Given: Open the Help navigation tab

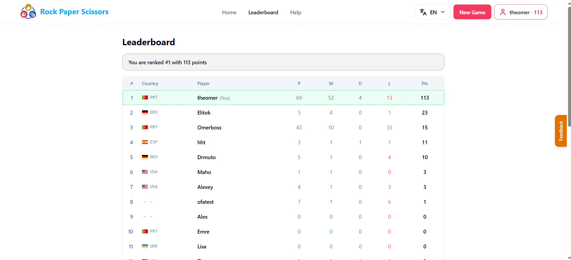Looking at the screenshot, I should click(x=296, y=12).
